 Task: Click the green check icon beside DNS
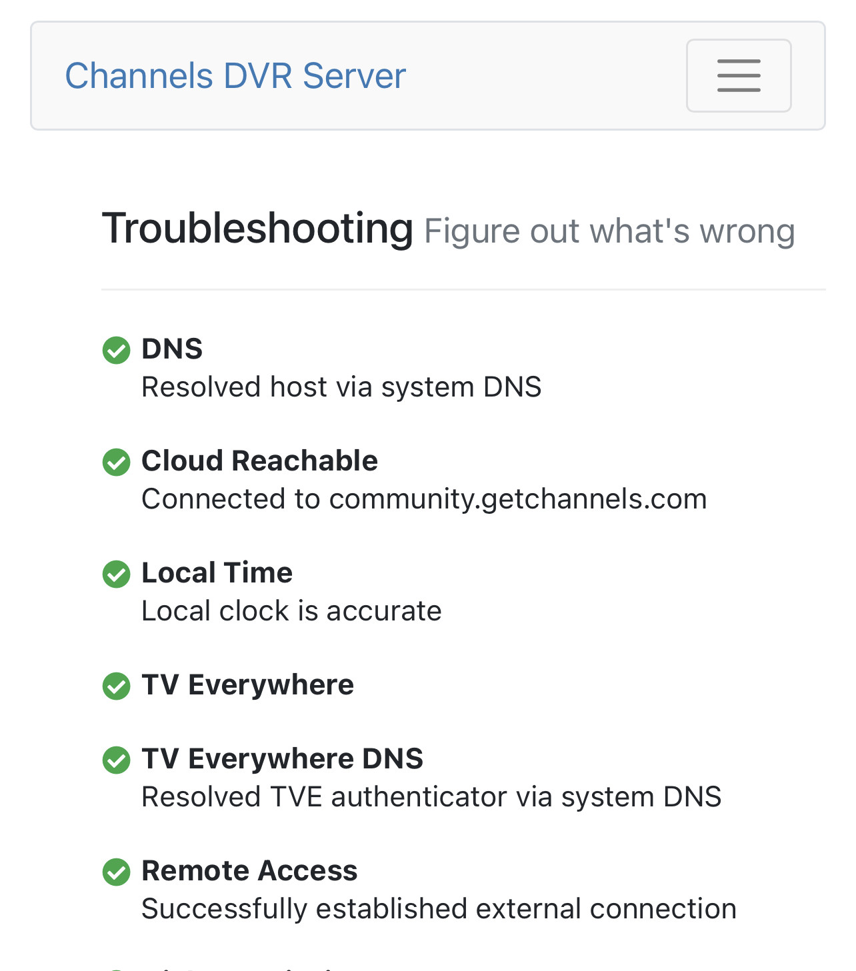[x=117, y=350]
